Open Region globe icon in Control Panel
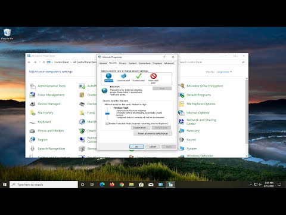Image resolution: width=286 pixels, height=215 pixels. (33, 140)
